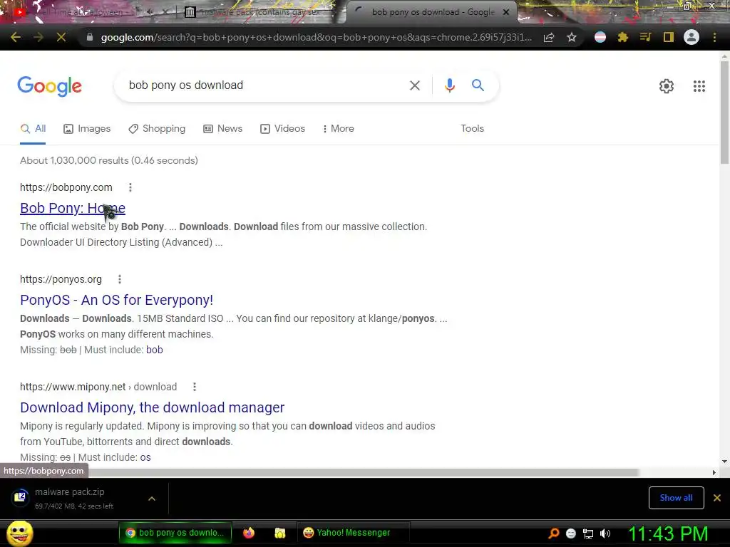Open the Chrome profile avatar
730x547 pixels.
tap(692, 37)
